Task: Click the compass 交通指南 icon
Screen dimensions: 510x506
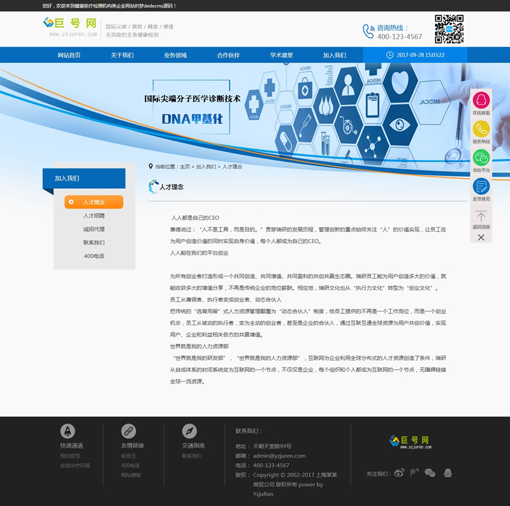Action: 189,431
